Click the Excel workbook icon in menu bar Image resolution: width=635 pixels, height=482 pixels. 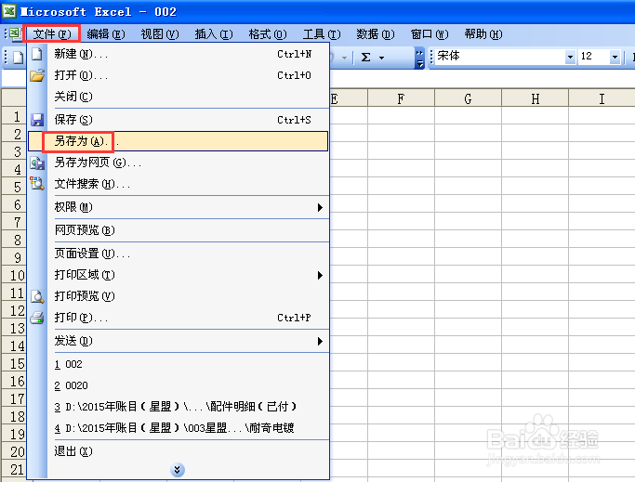point(15,34)
